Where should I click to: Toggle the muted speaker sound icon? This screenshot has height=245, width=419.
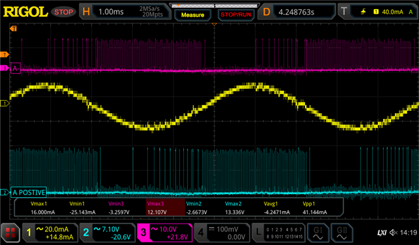tap(393, 233)
